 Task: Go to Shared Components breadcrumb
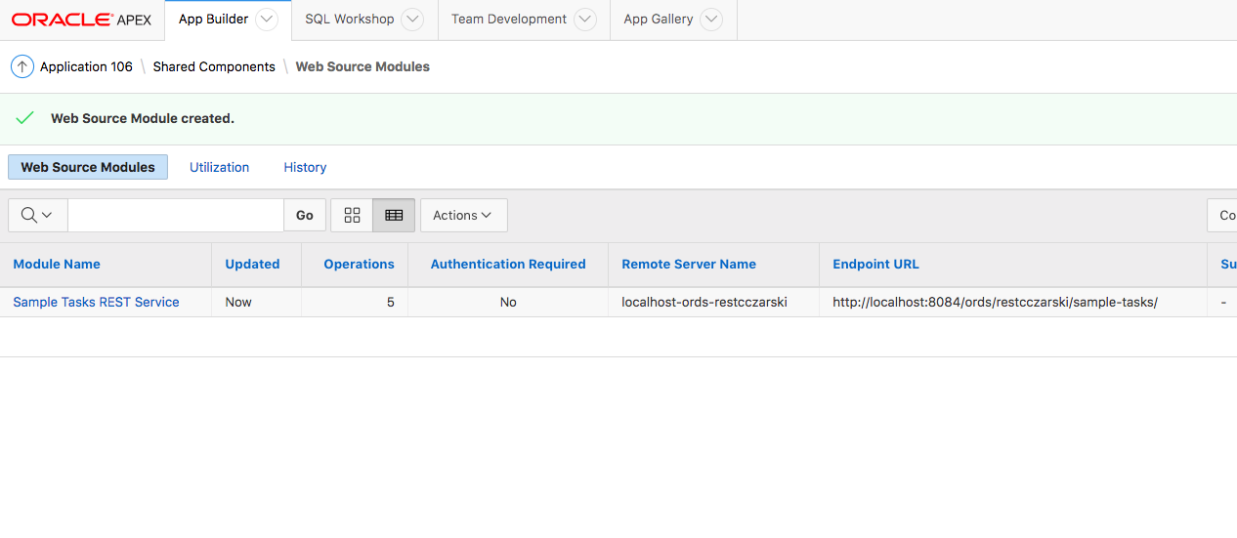(x=214, y=66)
